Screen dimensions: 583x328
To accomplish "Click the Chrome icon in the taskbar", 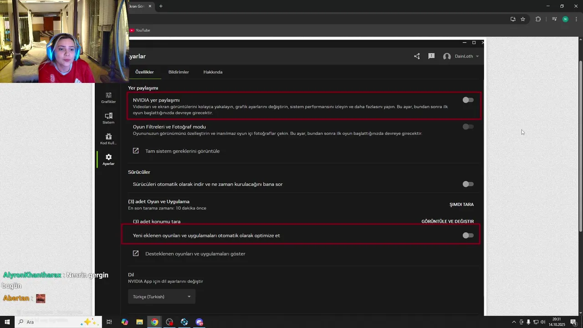I will (x=155, y=322).
